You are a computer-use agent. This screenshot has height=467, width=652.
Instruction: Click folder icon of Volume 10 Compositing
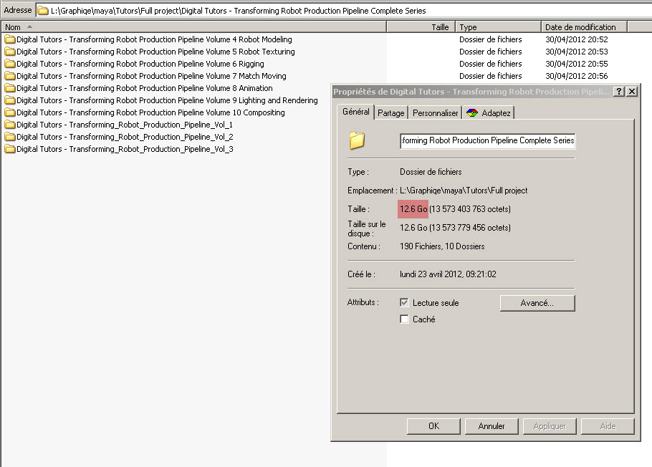click(x=10, y=112)
